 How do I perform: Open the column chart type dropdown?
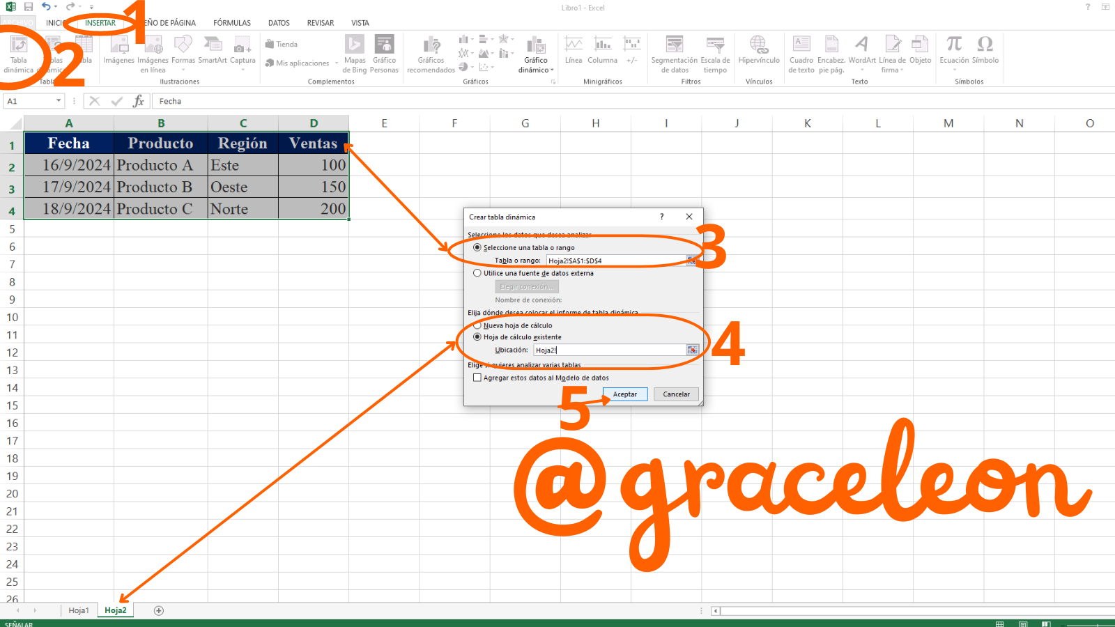pyautogui.click(x=472, y=40)
